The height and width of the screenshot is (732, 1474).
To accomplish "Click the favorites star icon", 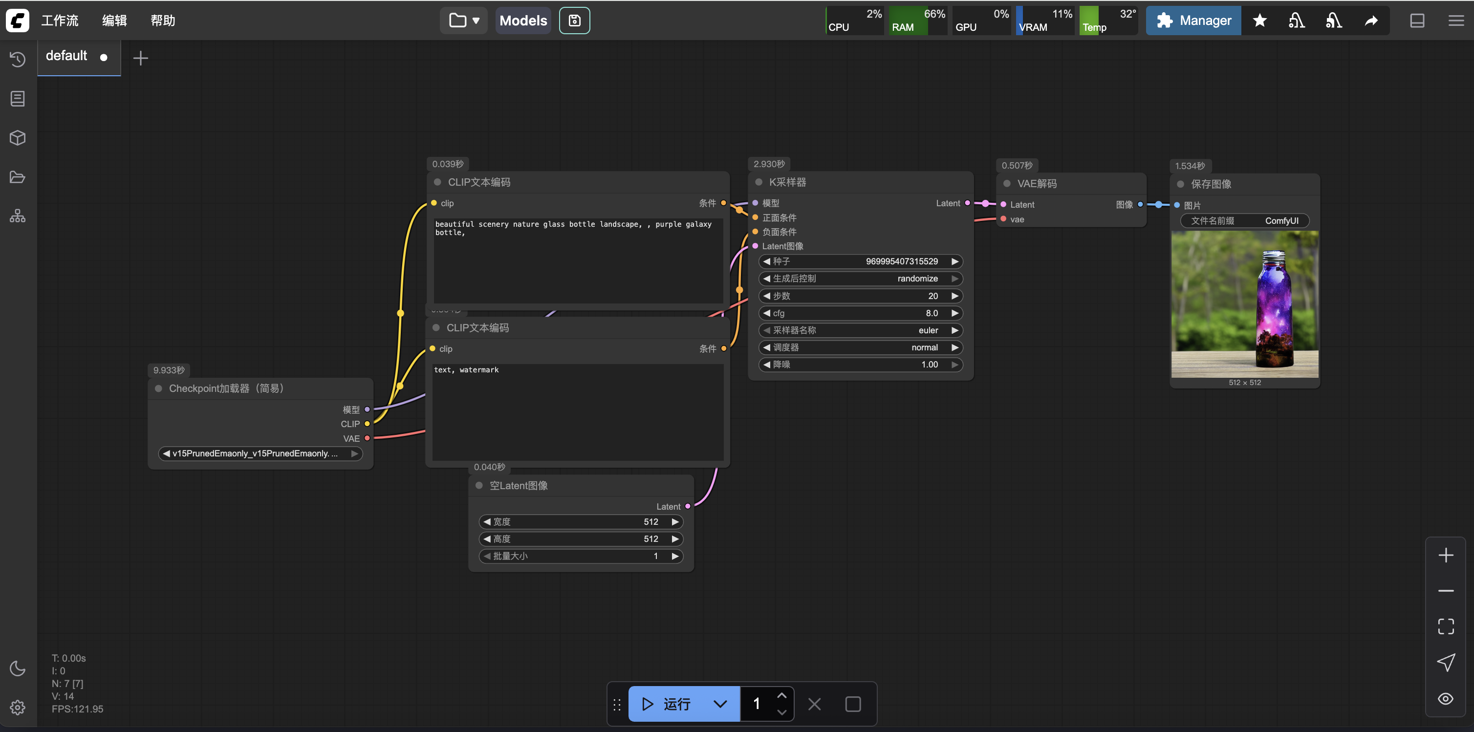I will (x=1259, y=21).
